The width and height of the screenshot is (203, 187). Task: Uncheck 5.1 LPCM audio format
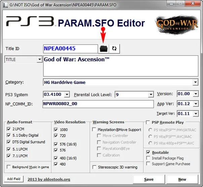coord(9,149)
